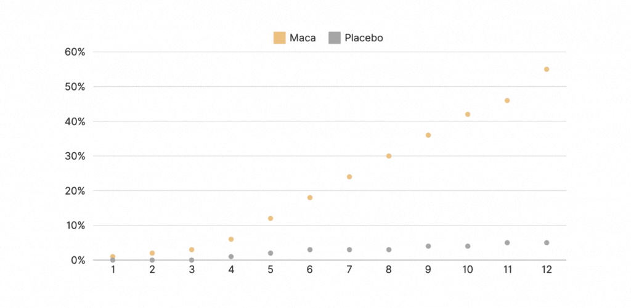
Task: Click the Maca 30% point at week 8
Action: point(389,156)
